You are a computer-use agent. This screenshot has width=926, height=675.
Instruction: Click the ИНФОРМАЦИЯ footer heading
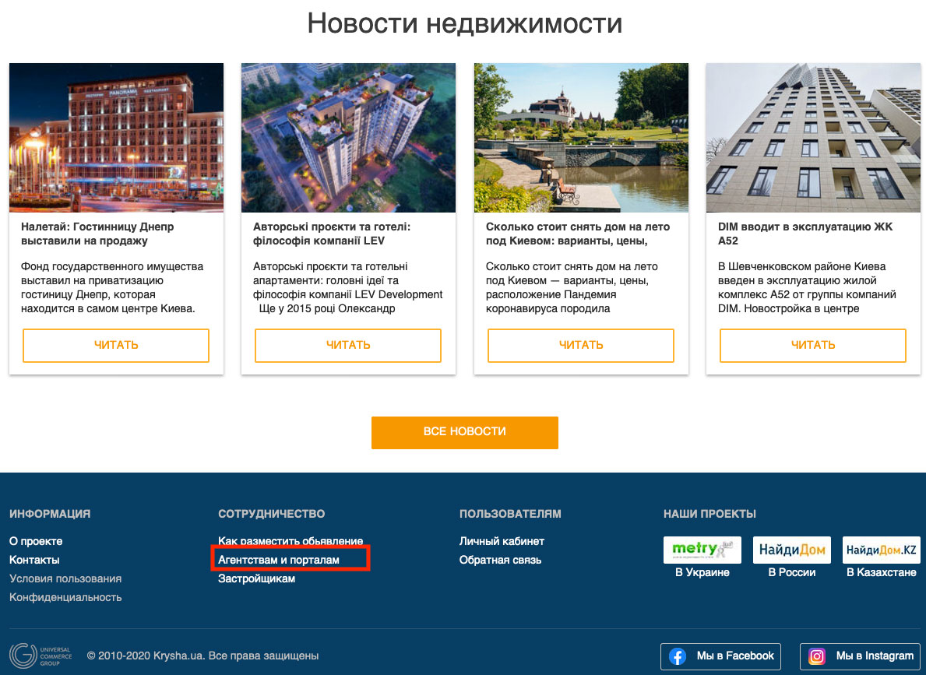[50, 514]
